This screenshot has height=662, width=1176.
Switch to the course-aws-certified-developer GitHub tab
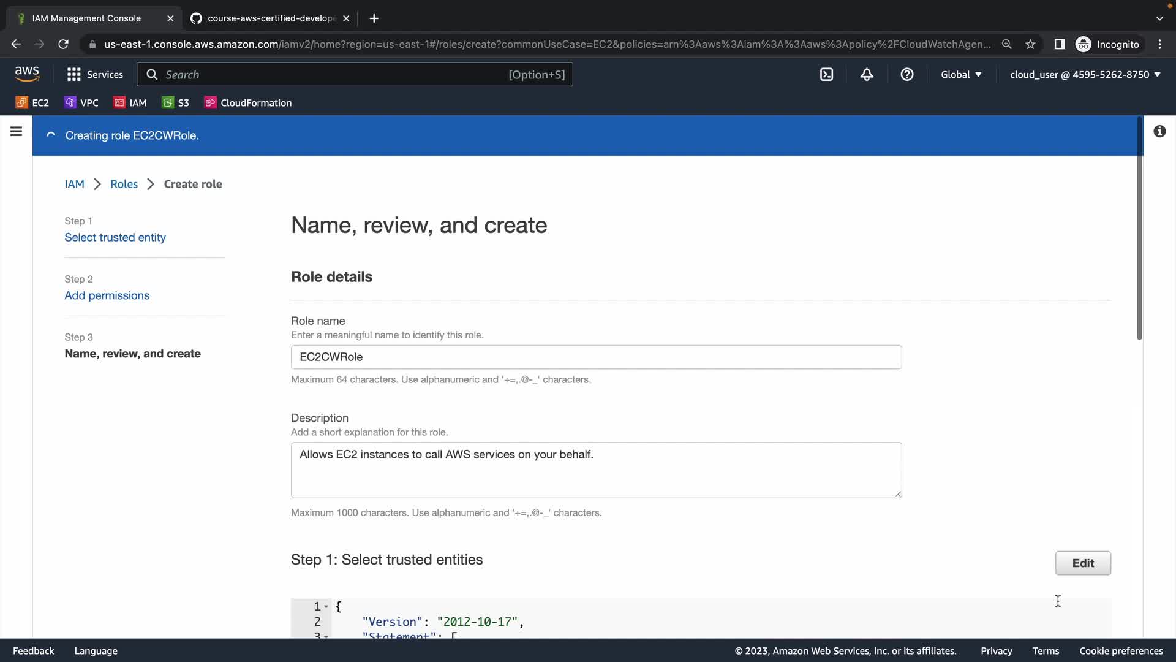(x=270, y=18)
